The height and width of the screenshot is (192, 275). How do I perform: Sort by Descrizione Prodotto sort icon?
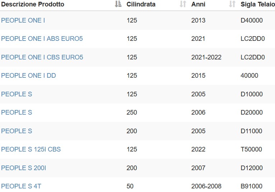118,4
